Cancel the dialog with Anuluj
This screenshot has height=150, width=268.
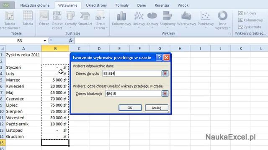(157, 107)
